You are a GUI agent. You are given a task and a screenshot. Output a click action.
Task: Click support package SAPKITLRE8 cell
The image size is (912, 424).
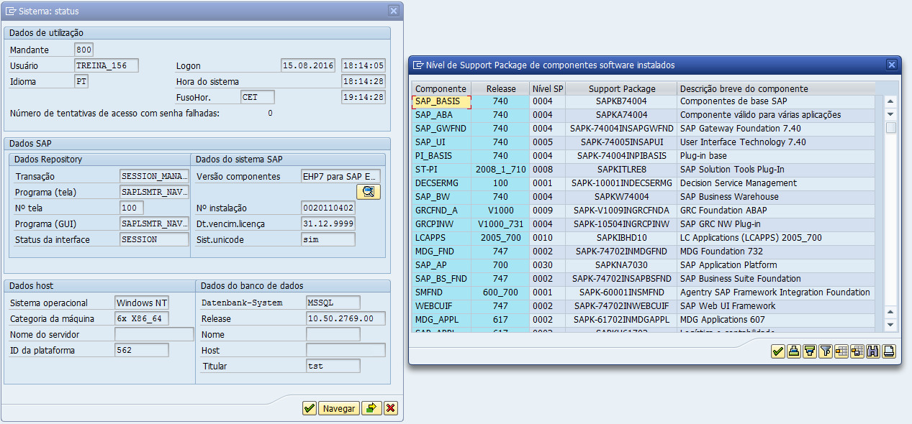point(621,170)
